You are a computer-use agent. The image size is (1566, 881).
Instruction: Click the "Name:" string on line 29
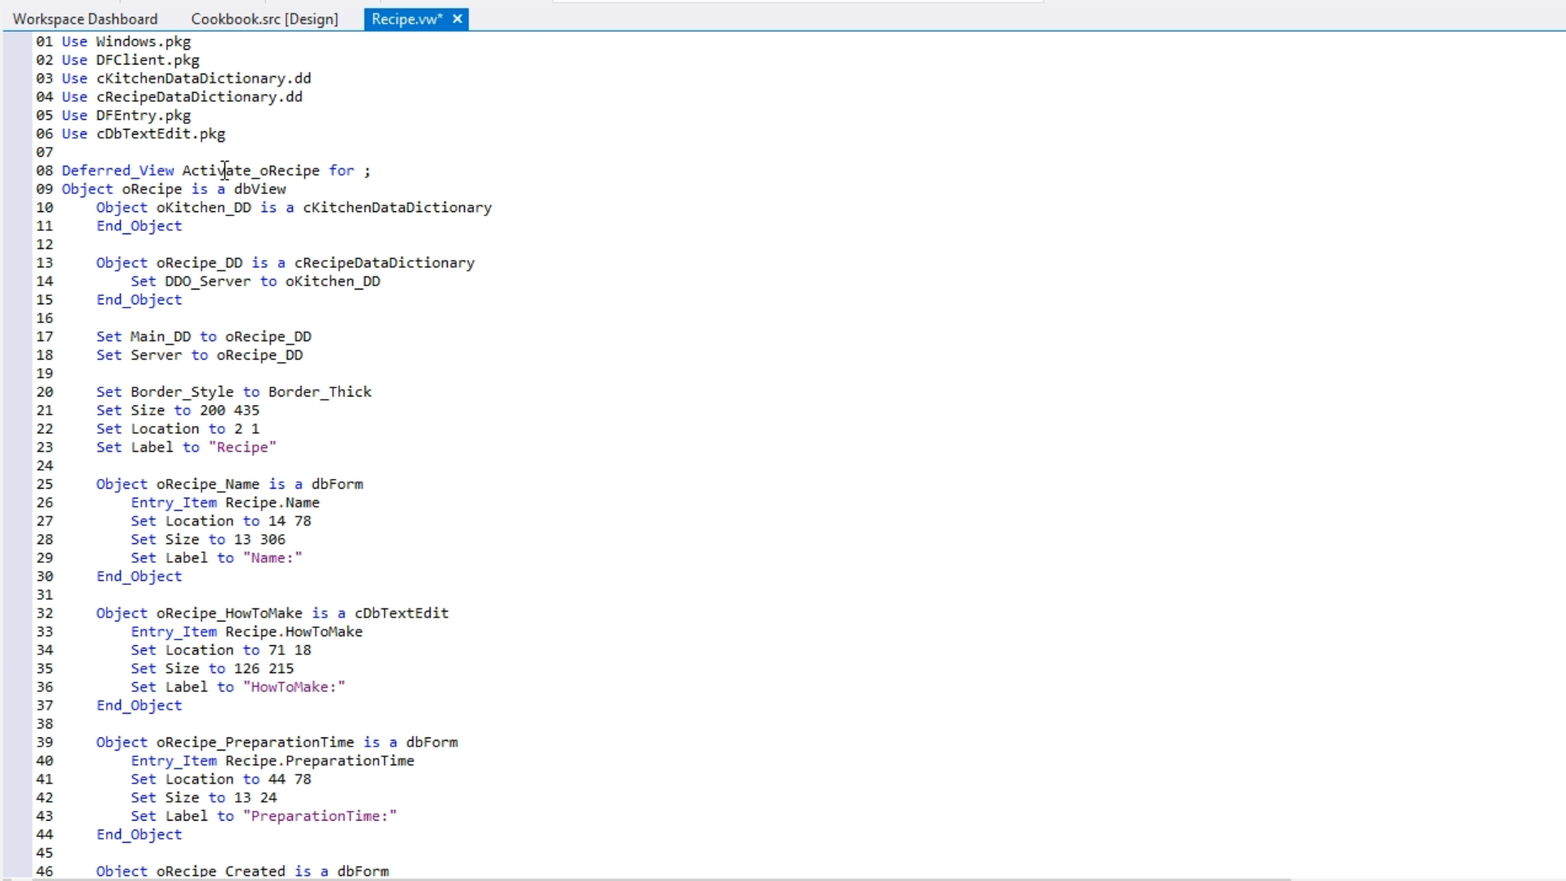pos(272,558)
